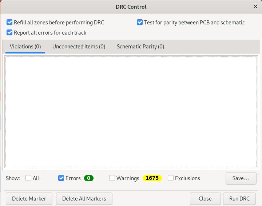This screenshot has width=262, height=206.
Task: Uncheck the Errors filter checkbox
Action: point(61,178)
